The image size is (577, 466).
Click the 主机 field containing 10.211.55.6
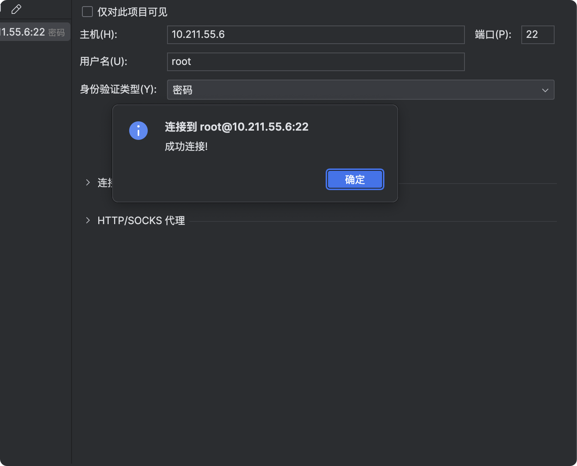315,35
